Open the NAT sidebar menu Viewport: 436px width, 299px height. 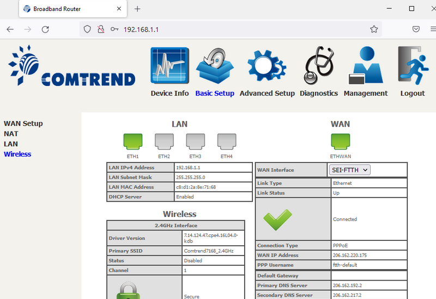click(11, 134)
